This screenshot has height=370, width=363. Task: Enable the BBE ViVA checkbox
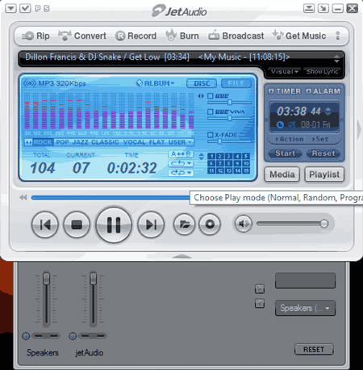[211, 111]
